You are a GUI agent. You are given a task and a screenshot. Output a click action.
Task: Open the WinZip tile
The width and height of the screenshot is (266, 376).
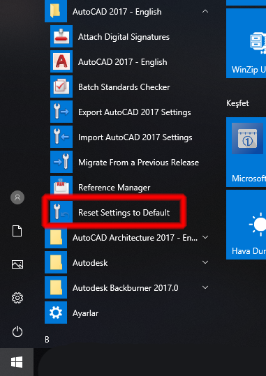pyautogui.click(x=246, y=43)
